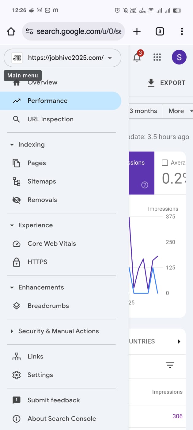
Task: Click the Pages copy icon
Action: coord(17,163)
